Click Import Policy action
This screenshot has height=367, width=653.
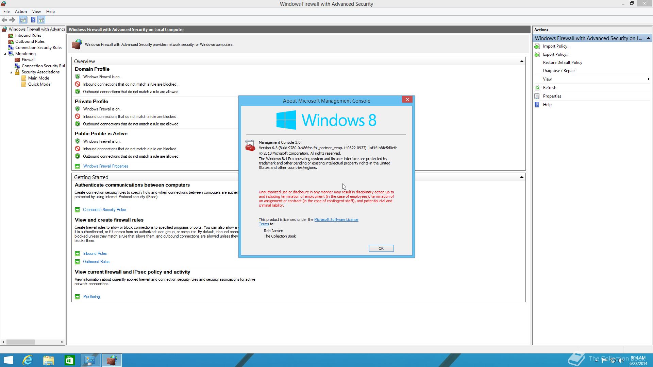point(556,46)
